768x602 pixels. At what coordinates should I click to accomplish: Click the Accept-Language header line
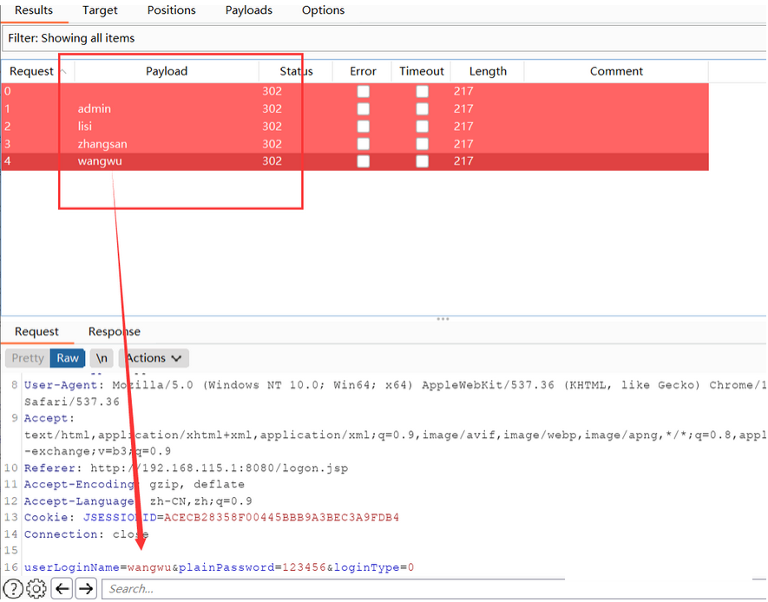point(138,501)
